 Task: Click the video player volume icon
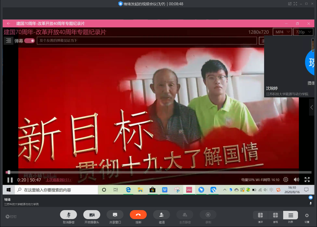click(296, 180)
